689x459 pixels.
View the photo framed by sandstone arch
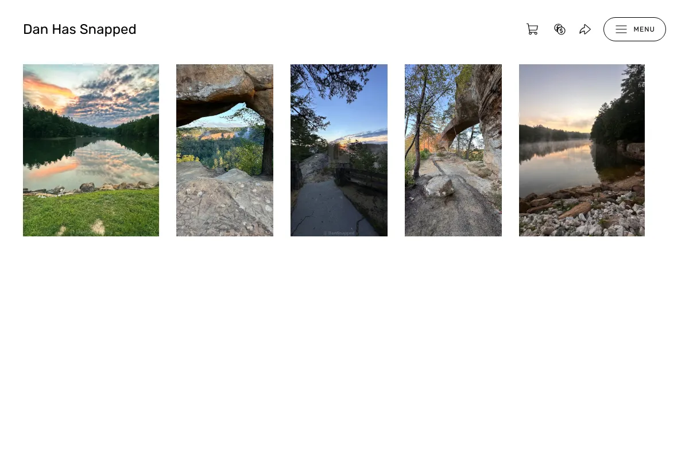click(x=224, y=150)
